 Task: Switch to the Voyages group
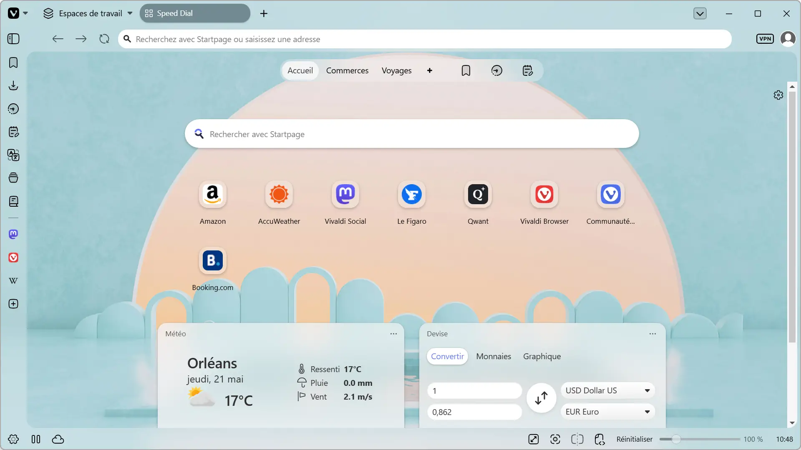pyautogui.click(x=396, y=70)
